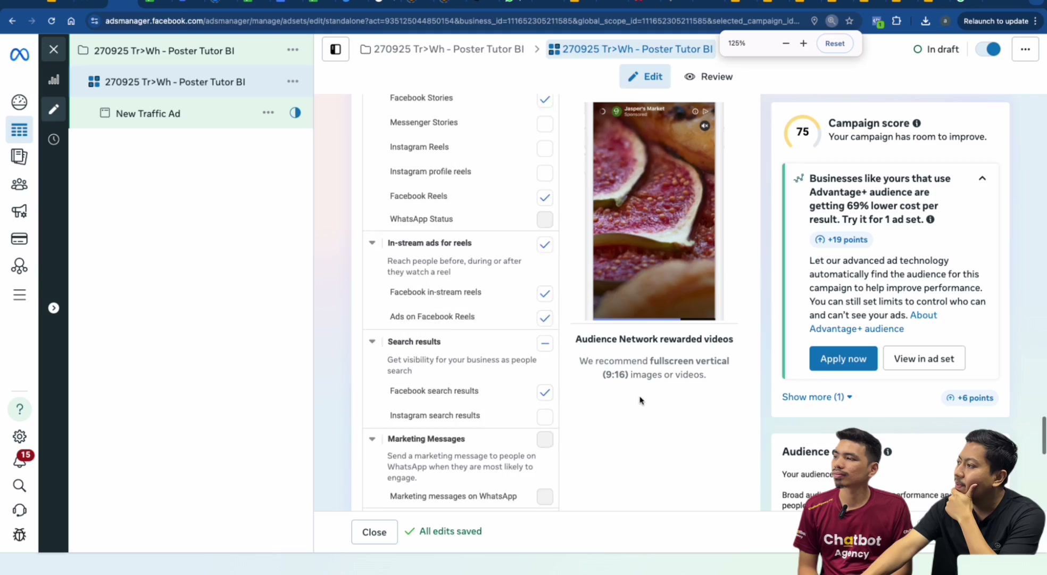The image size is (1047, 575).
Task: Open the Ads reporting icon in left sidebar
Action: pyautogui.click(x=19, y=157)
